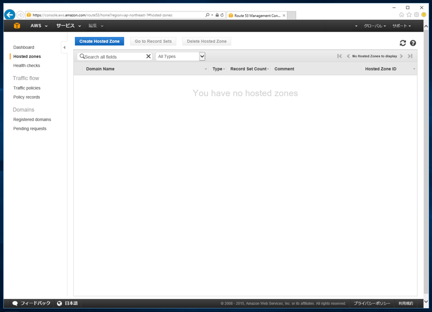Open the グローバル region dropdown
432x312 pixels.
[375, 26]
